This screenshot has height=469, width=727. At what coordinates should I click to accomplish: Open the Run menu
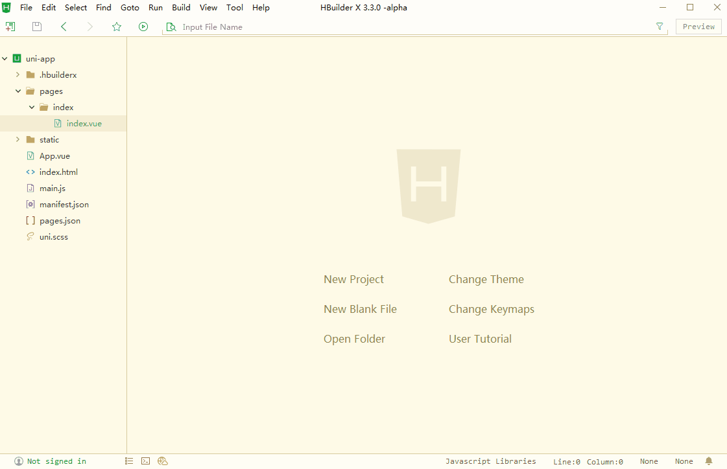pos(156,8)
